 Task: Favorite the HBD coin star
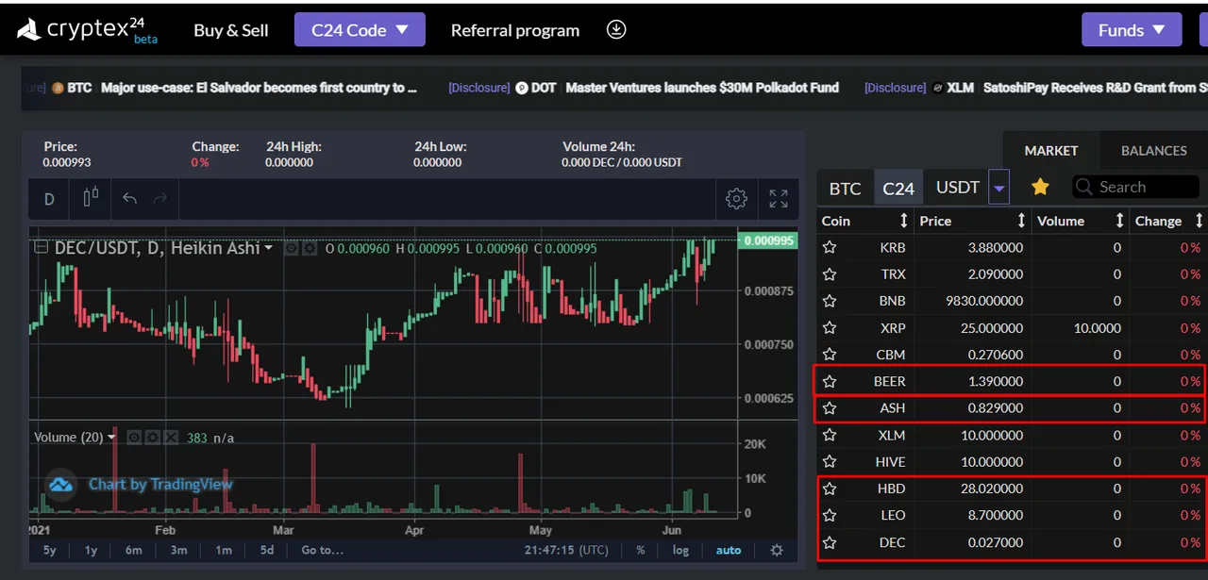[x=830, y=489]
